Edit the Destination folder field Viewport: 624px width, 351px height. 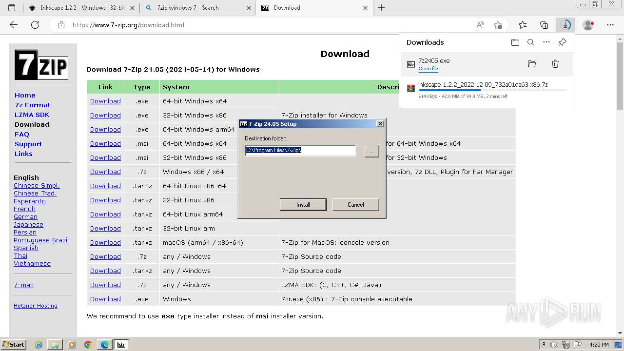pyautogui.click(x=300, y=151)
